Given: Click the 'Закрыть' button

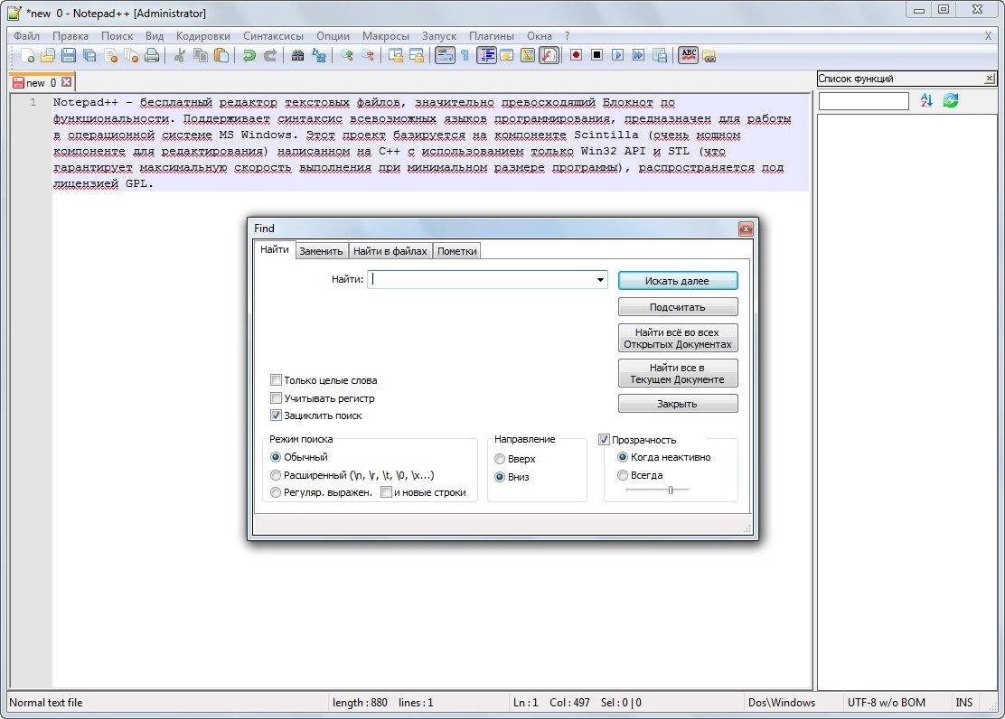Looking at the screenshot, I should tap(678, 404).
